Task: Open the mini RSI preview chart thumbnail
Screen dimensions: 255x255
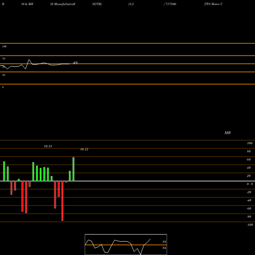Action: pyautogui.click(x=126, y=244)
